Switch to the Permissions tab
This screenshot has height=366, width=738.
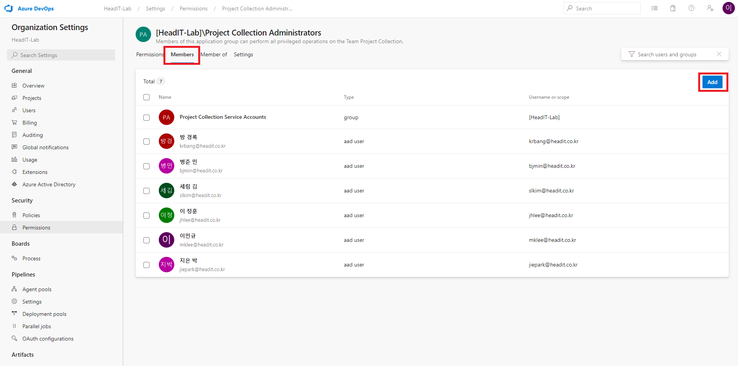[150, 54]
